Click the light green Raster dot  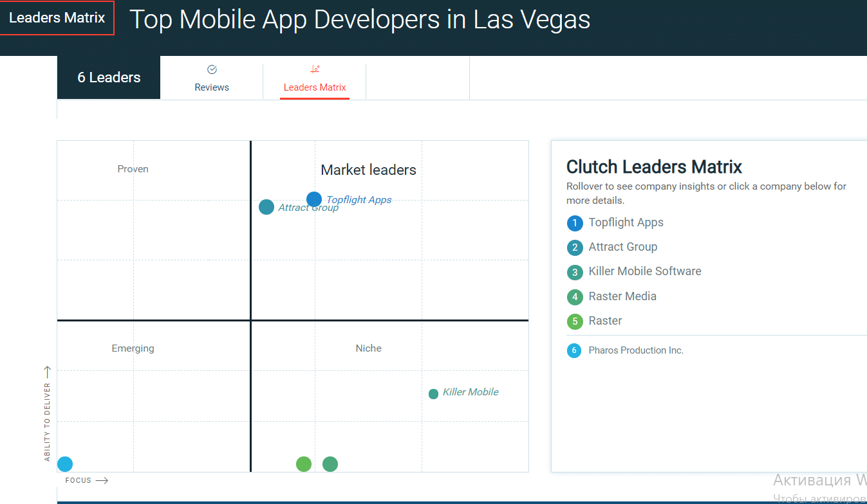coord(304,464)
